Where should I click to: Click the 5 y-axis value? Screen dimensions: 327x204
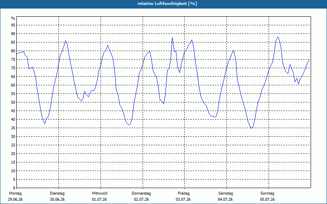point(14,180)
